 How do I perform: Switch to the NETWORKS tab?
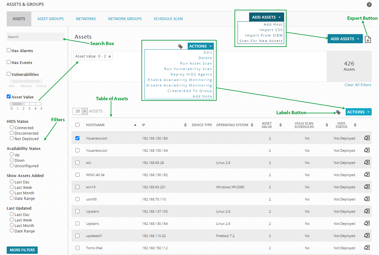(86, 19)
